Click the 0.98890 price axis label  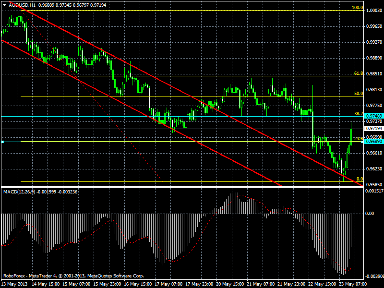click(x=374, y=58)
